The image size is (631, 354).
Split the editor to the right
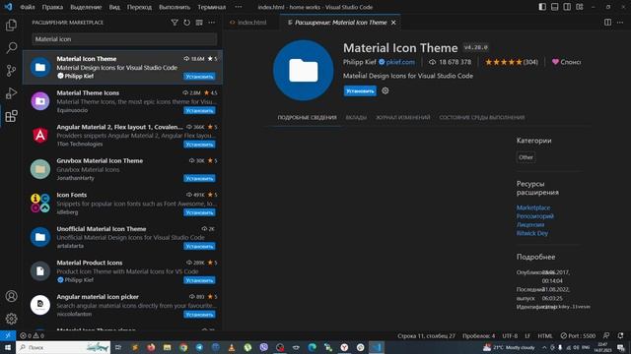[x=607, y=23]
